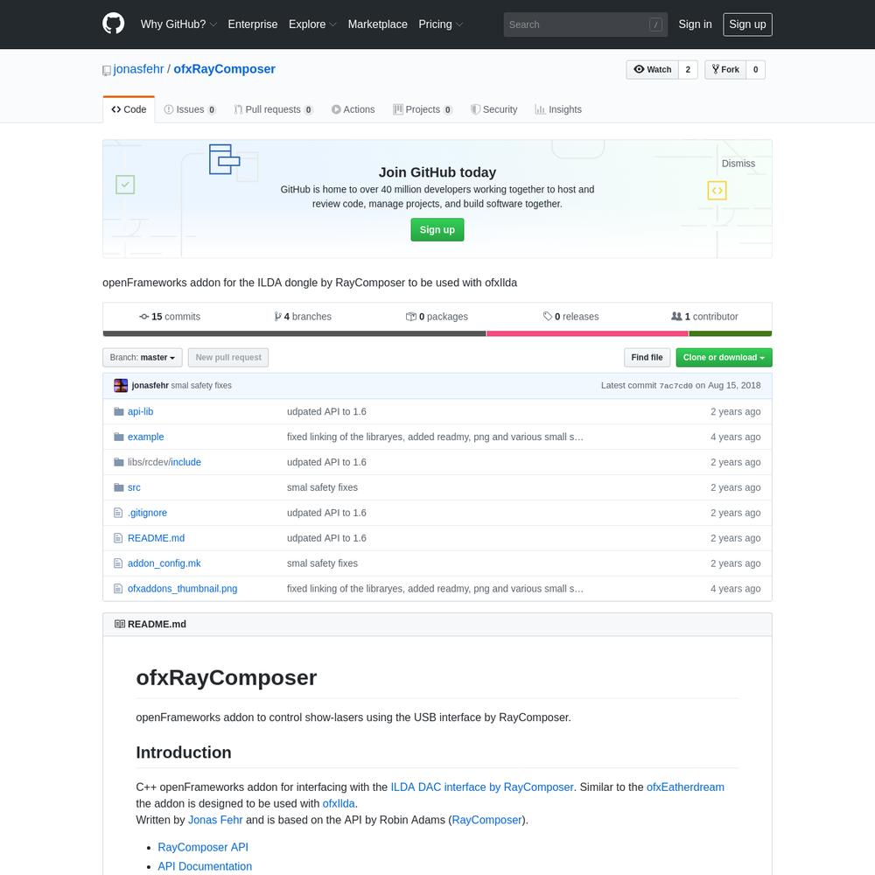The image size is (875, 875).
Task: Click the libs/rcdev/include folder icon
Action: click(x=119, y=462)
